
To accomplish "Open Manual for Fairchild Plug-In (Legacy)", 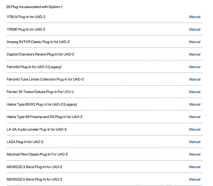I will [x=195, y=67].
